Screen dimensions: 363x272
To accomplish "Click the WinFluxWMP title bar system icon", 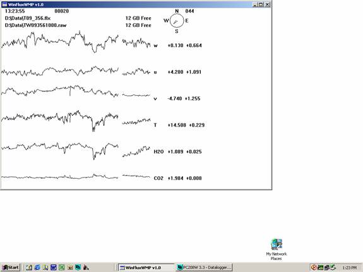I will 4,4.
